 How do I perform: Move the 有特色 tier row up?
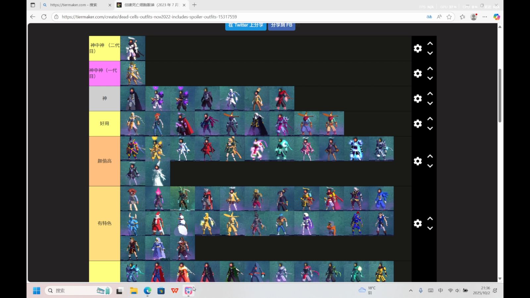430,219
